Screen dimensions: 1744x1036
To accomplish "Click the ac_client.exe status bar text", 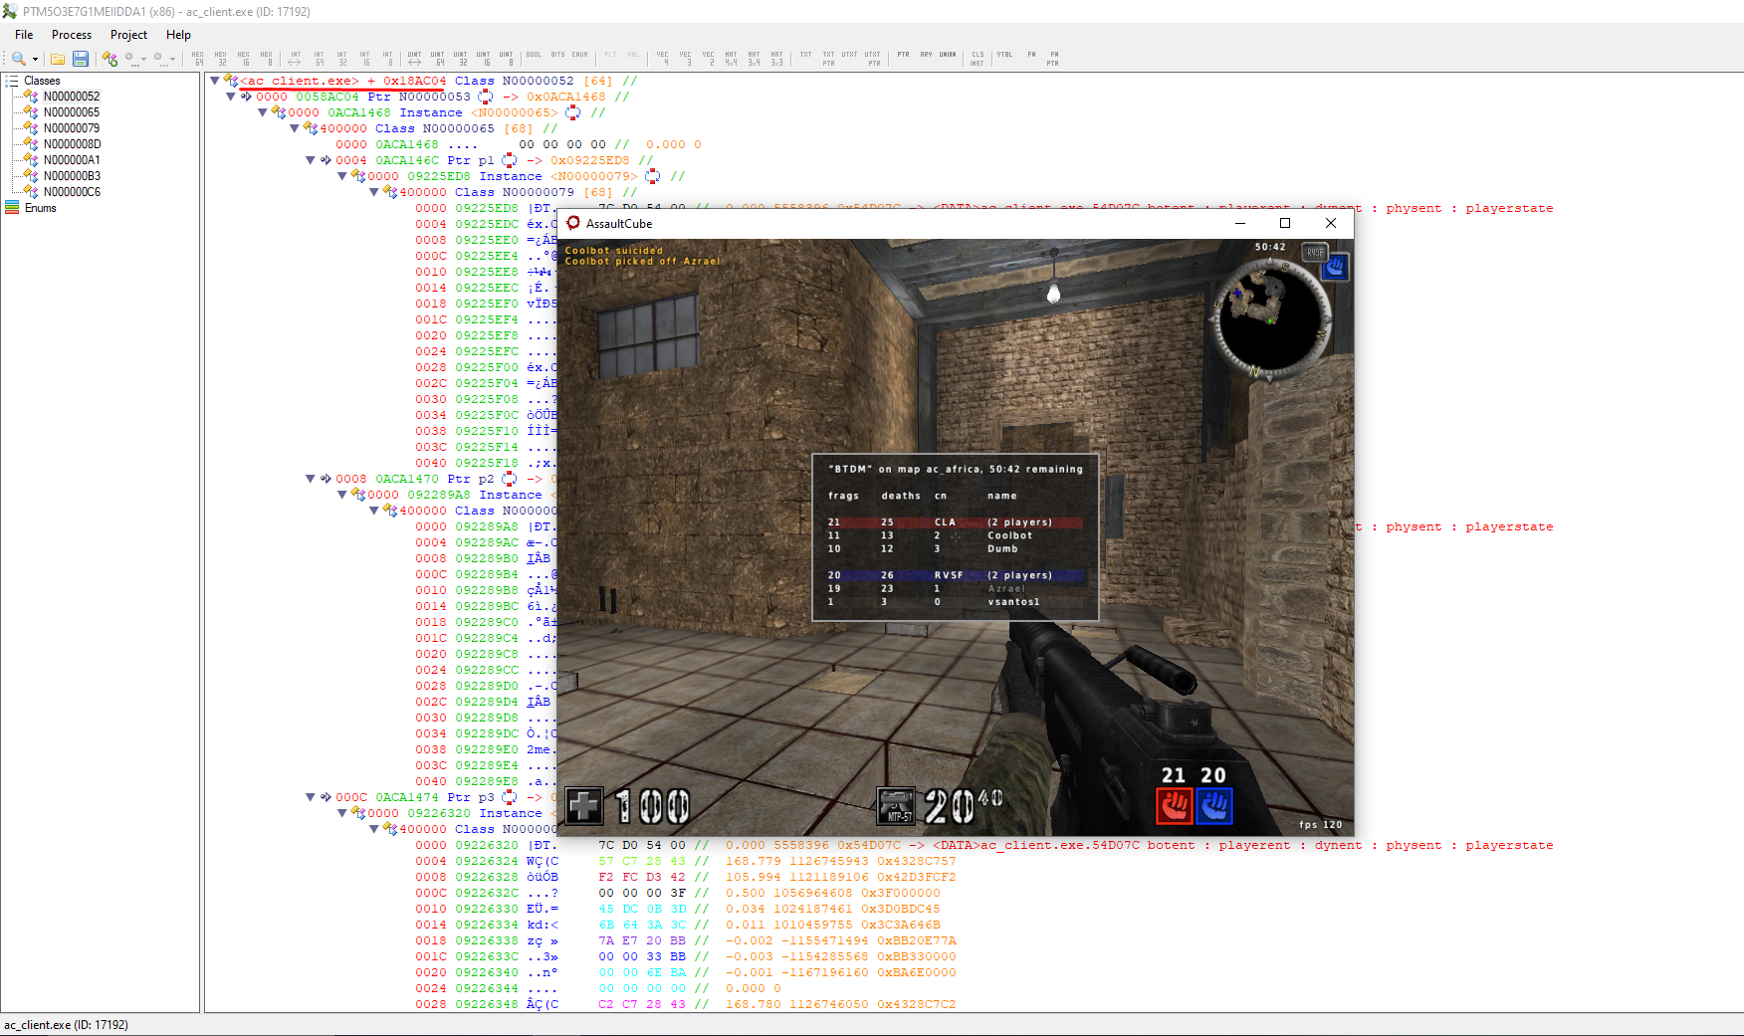I will [66, 1025].
